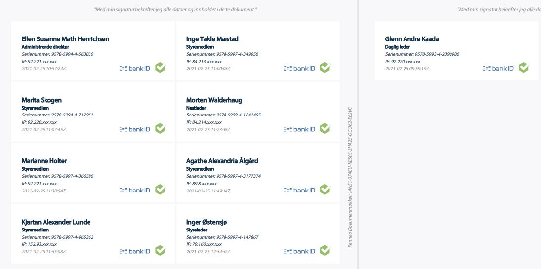Click the Nestleder title under Morten Walderhaug

click(196, 108)
